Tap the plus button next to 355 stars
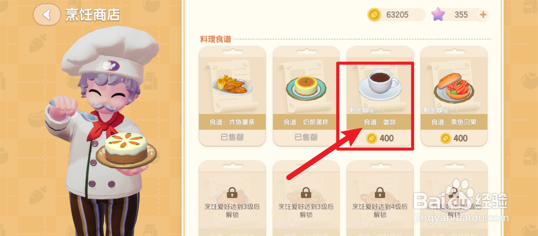The width and height of the screenshot is (538, 236). 483,15
